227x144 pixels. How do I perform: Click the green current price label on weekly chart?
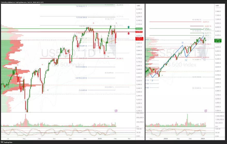[218, 40]
